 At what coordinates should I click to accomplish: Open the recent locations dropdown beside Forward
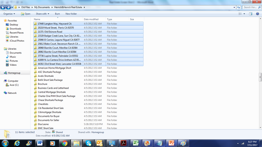pos(12,7)
